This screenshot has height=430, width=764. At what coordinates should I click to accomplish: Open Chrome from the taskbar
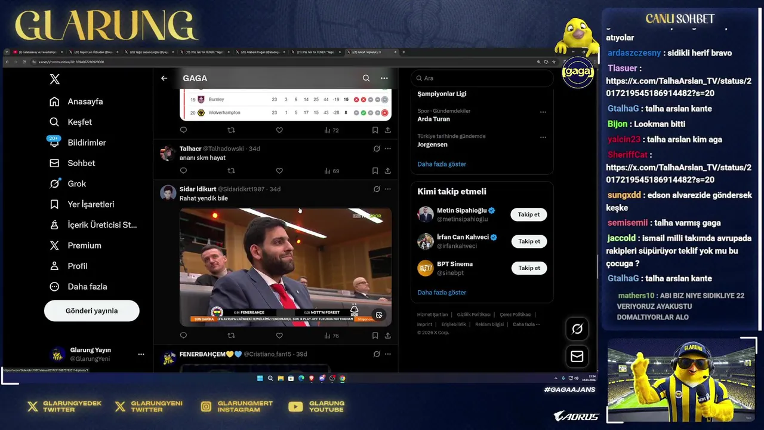point(343,378)
